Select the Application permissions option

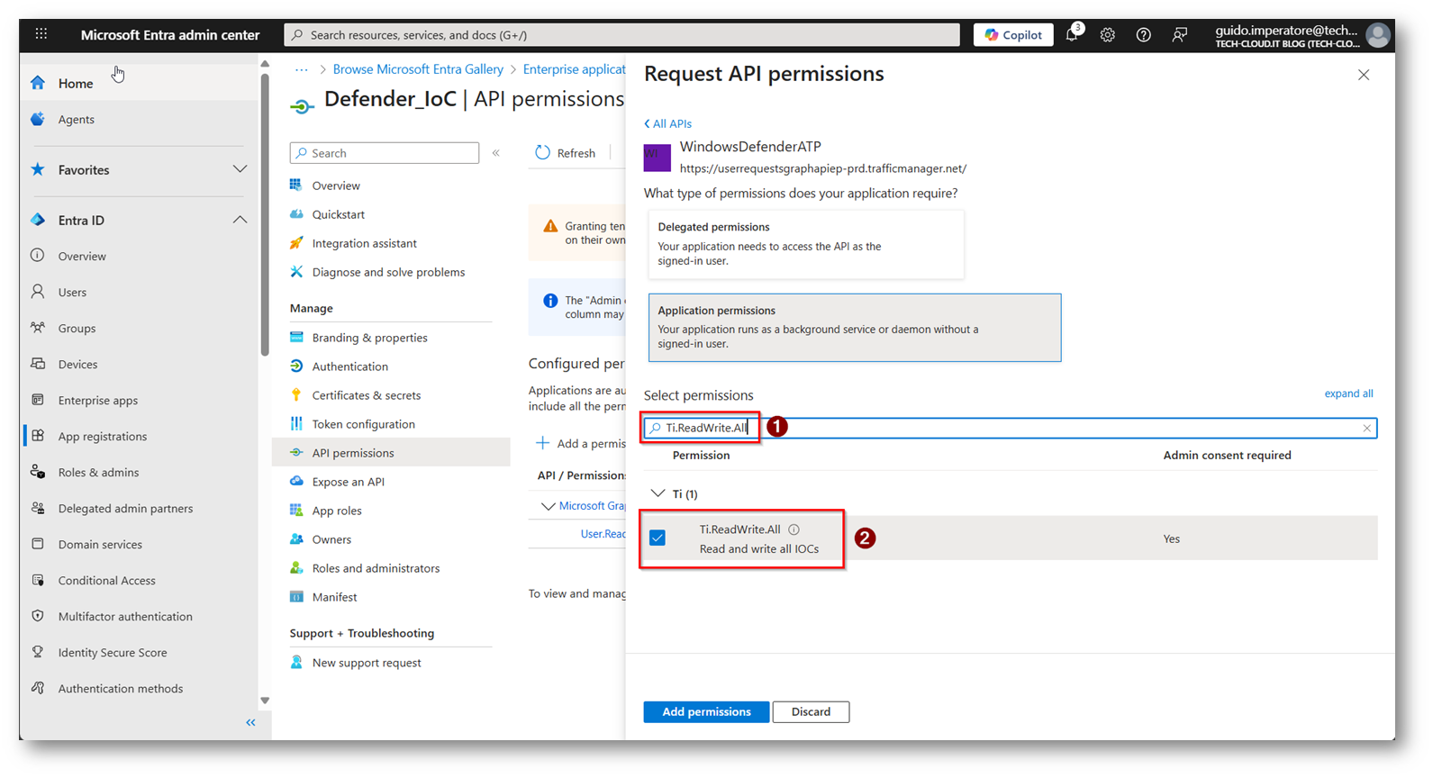(854, 327)
